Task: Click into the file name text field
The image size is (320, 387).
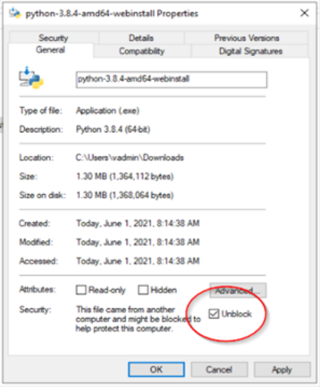Action: (172, 79)
